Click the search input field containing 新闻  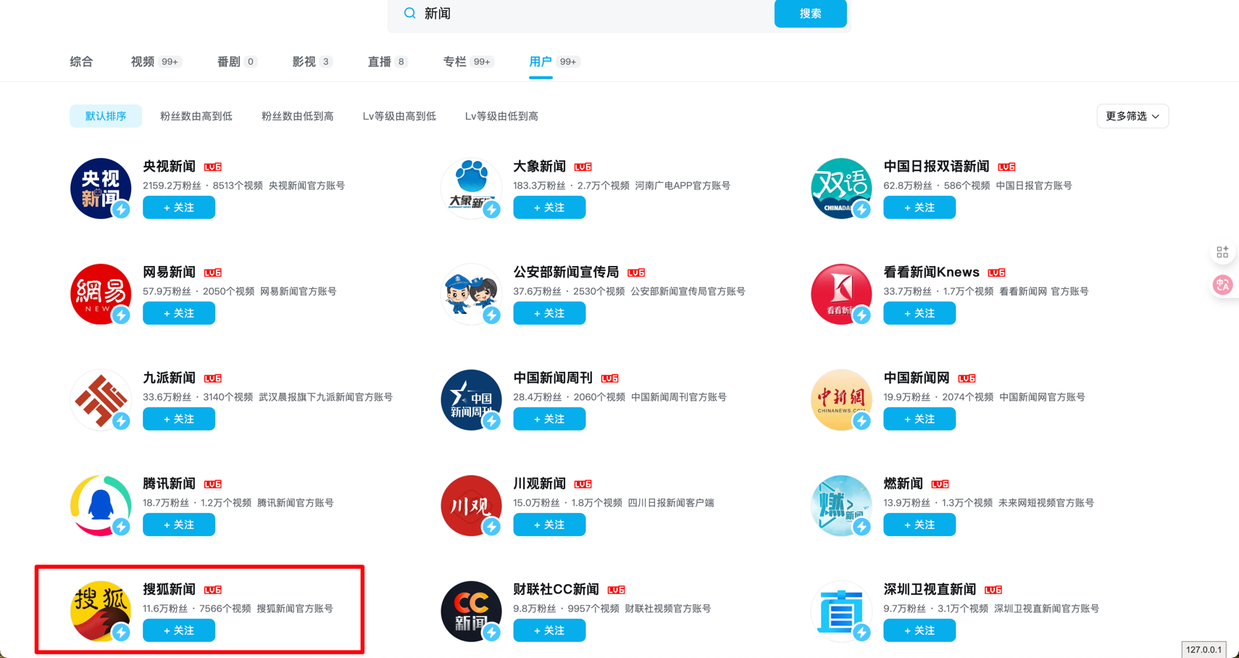point(594,13)
